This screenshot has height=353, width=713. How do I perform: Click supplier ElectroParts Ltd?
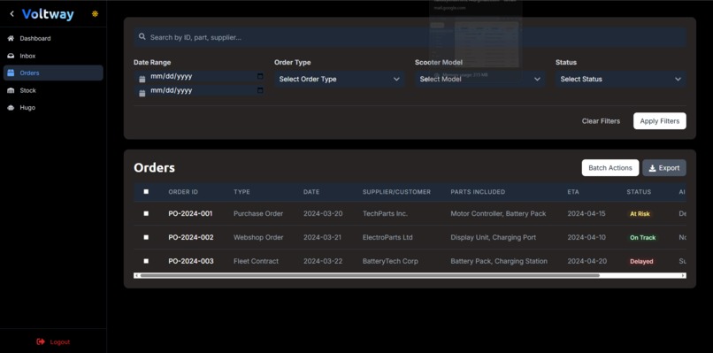[x=387, y=237]
